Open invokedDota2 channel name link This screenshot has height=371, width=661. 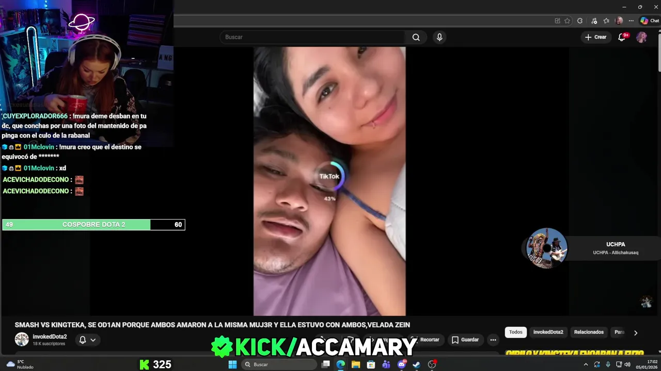[x=50, y=336]
